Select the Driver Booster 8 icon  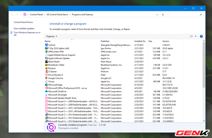(x=46, y=75)
